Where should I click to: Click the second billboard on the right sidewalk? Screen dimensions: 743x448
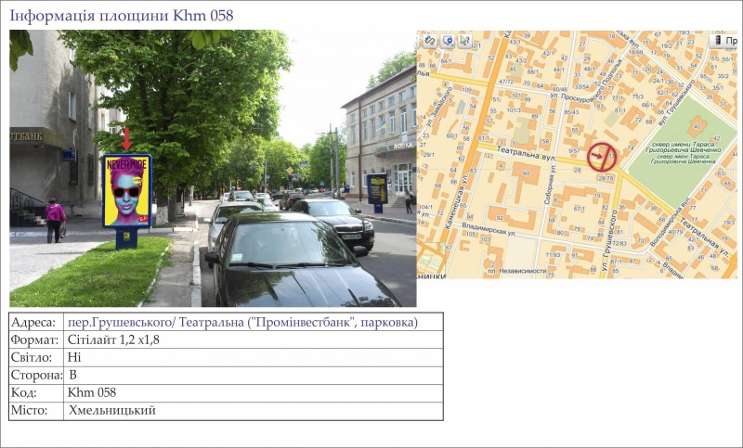[376, 189]
